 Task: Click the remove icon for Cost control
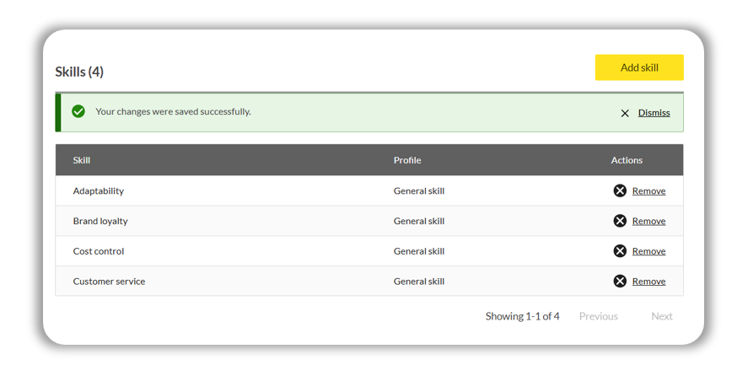[620, 251]
